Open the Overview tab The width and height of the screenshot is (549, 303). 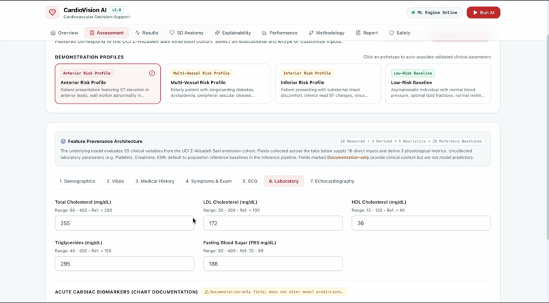tap(65, 33)
